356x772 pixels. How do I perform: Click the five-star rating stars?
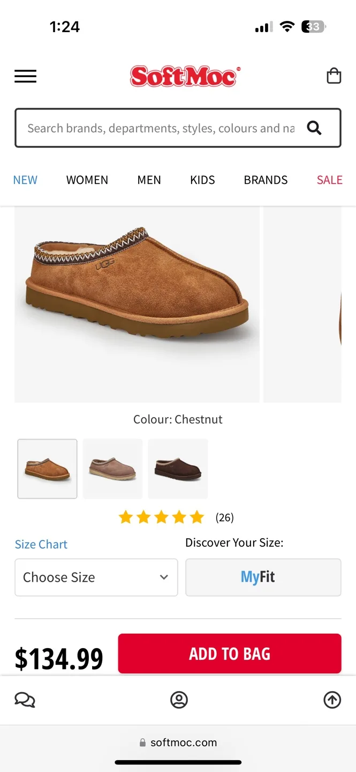161,517
